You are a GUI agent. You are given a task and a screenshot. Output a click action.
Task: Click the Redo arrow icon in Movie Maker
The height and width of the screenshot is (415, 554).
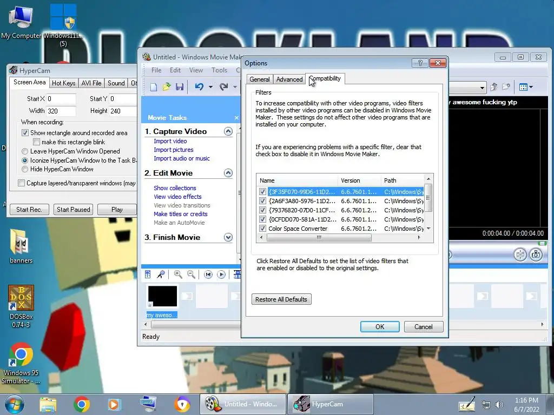(x=223, y=87)
